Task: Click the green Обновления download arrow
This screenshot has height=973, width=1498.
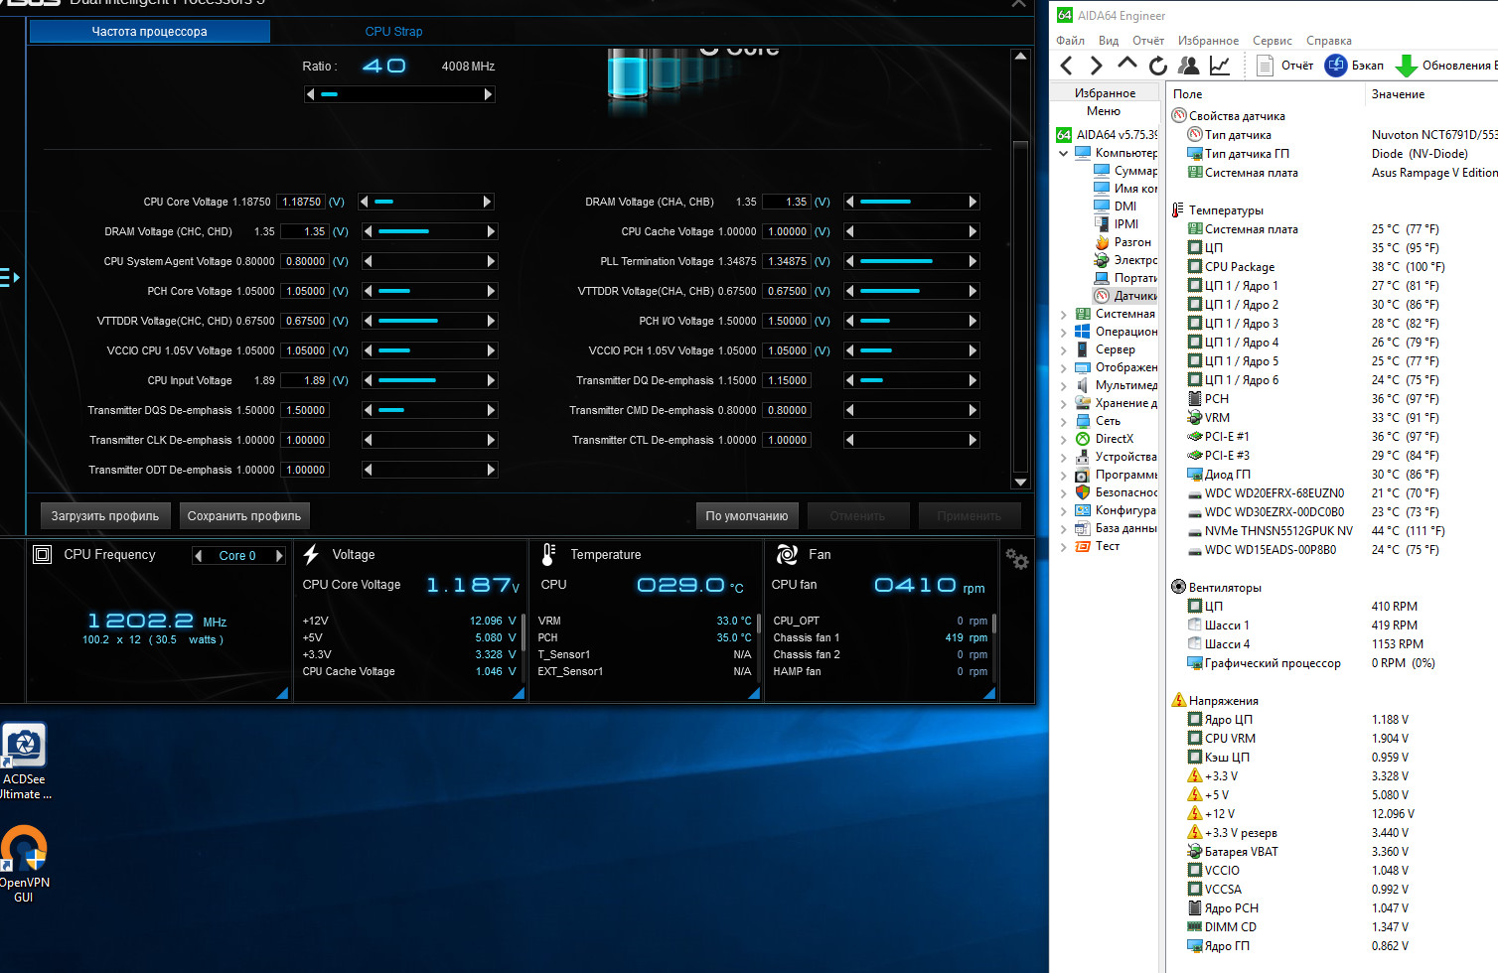Action: click(x=1406, y=66)
